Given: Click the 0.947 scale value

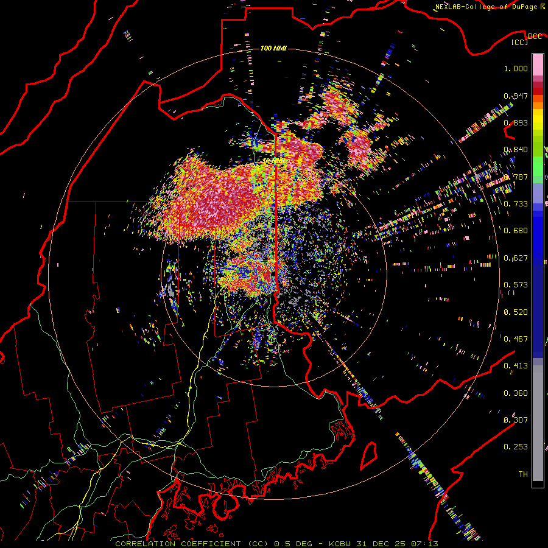Looking at the screenshot, I should (516, 96).
